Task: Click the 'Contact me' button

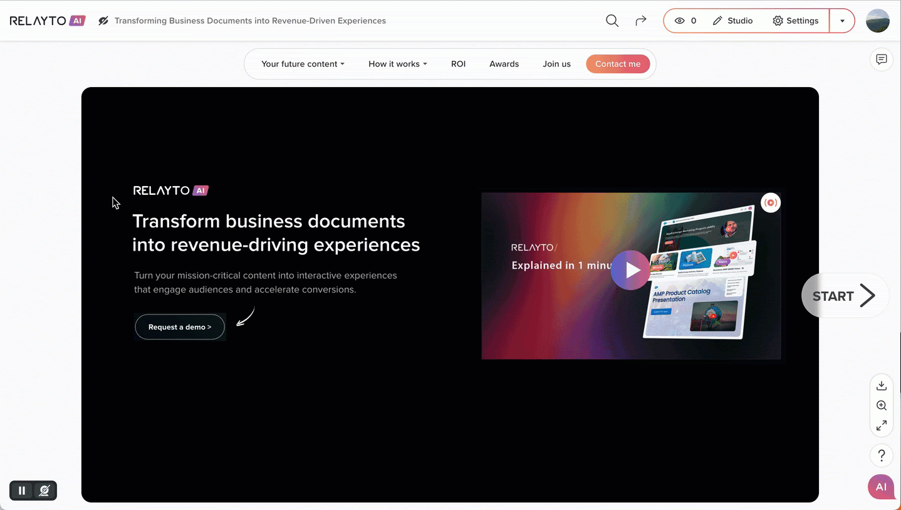Action: (617, 64)
